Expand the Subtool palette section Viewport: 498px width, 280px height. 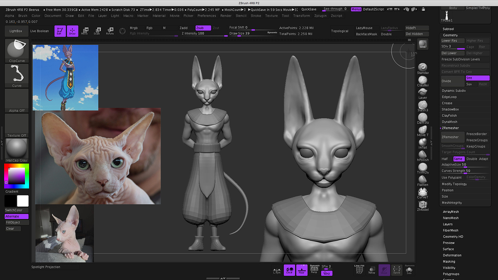click(x=448, y=29)
